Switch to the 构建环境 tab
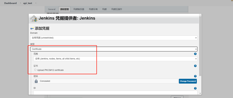 93,9
